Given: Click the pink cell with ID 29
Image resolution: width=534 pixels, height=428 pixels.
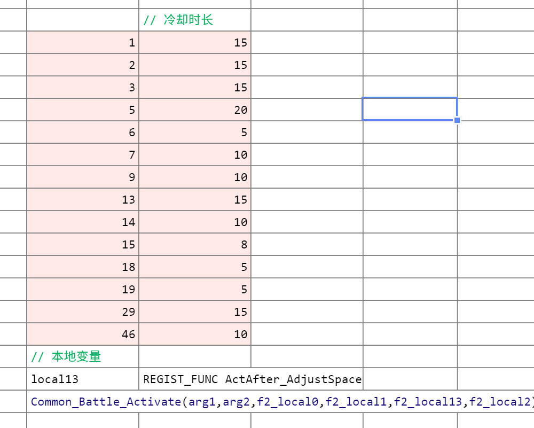Looking at the screenshot, I should click(x=83, y=312).
